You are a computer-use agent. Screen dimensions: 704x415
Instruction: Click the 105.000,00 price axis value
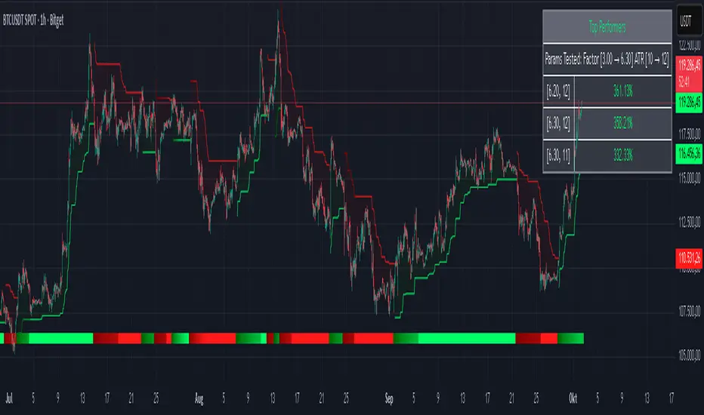689,355
